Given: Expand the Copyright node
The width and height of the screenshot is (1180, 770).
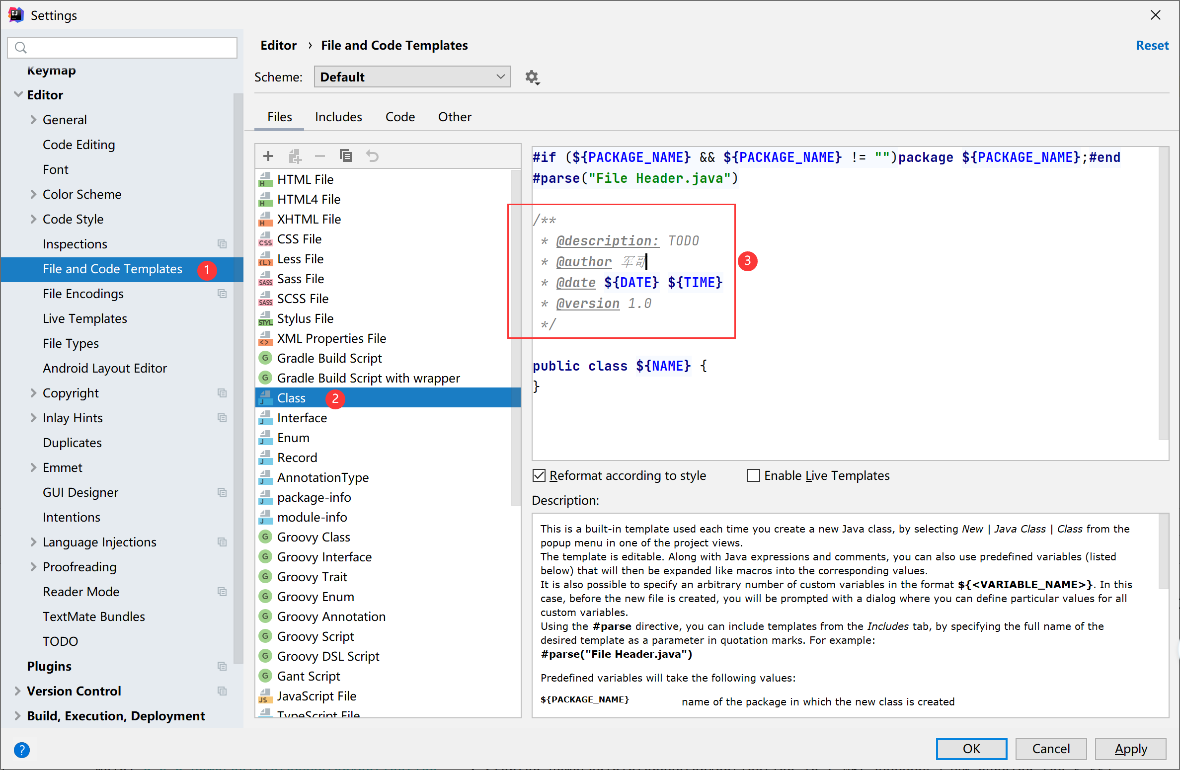Looking at the screenshot, I should [33, 393].
